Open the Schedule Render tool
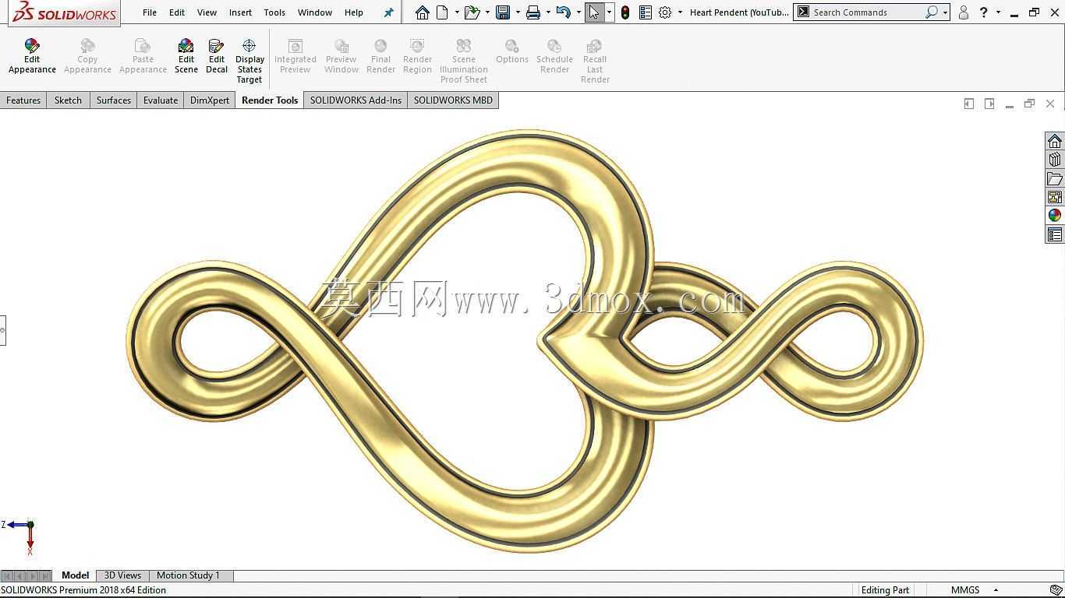The width and height of the screenshot is (1065, 598). click(x=554, y=57)
